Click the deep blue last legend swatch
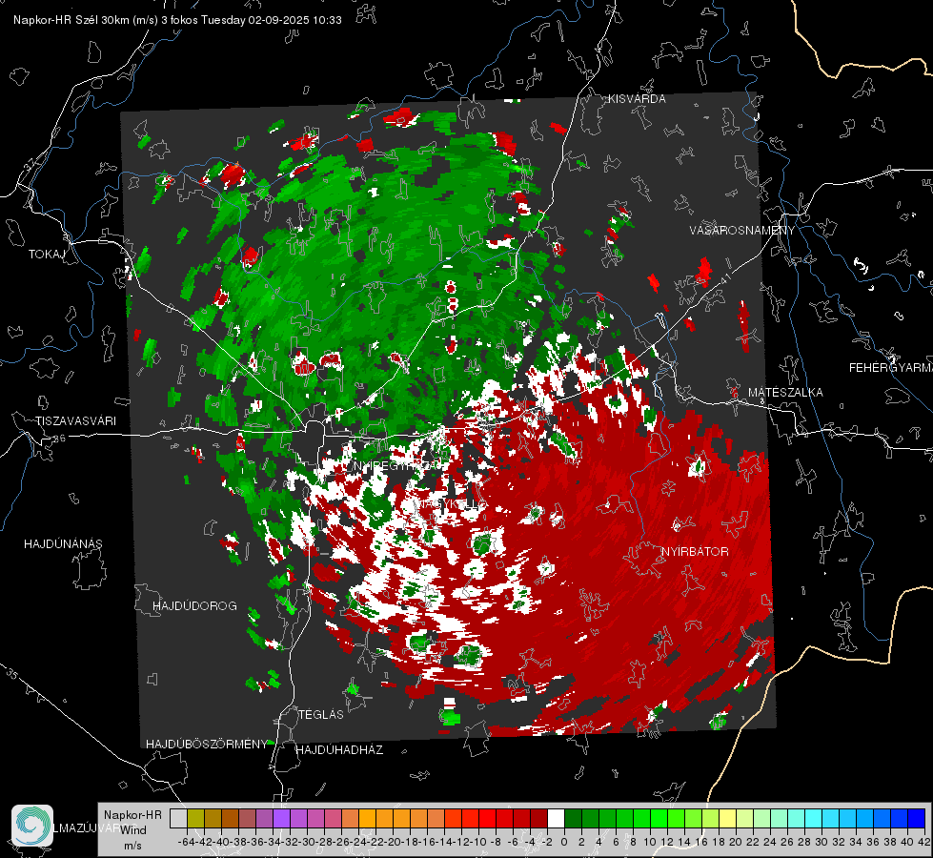This screenshot has width=933, height=858. pyautogui.click(x=917, y=818)
